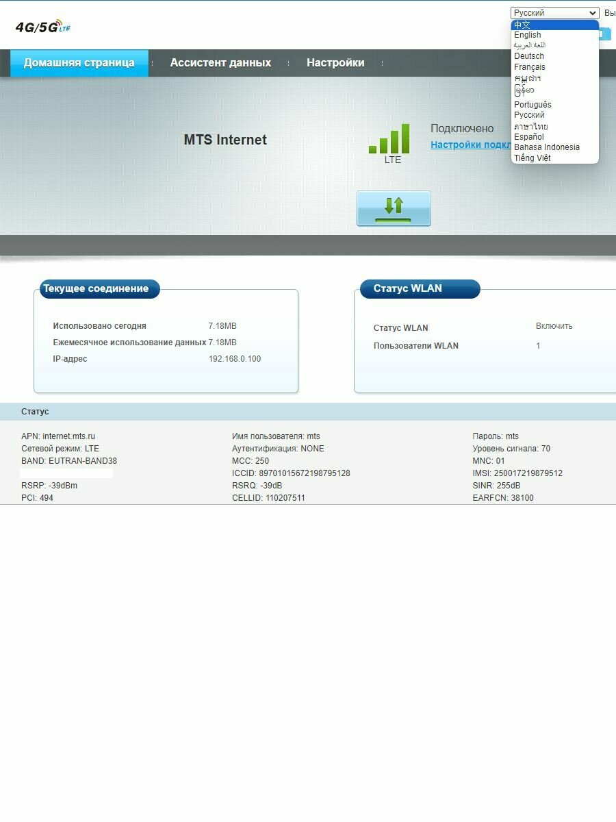Click the IP-адрес value 192.168.0.100
616x822 pixels.
click(x=235, y=359)
